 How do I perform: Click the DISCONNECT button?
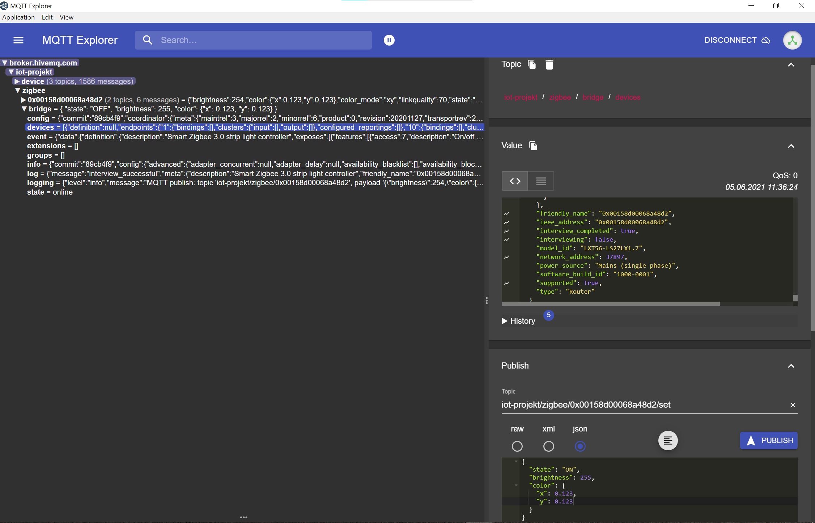point(737,40)
